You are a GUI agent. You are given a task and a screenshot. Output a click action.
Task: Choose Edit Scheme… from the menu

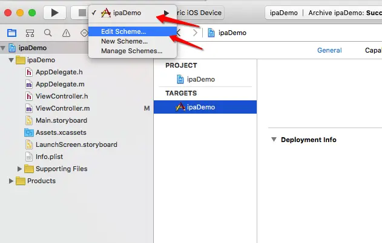[133, 31]
